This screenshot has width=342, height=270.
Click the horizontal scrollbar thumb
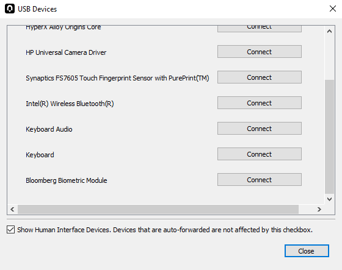158,209
